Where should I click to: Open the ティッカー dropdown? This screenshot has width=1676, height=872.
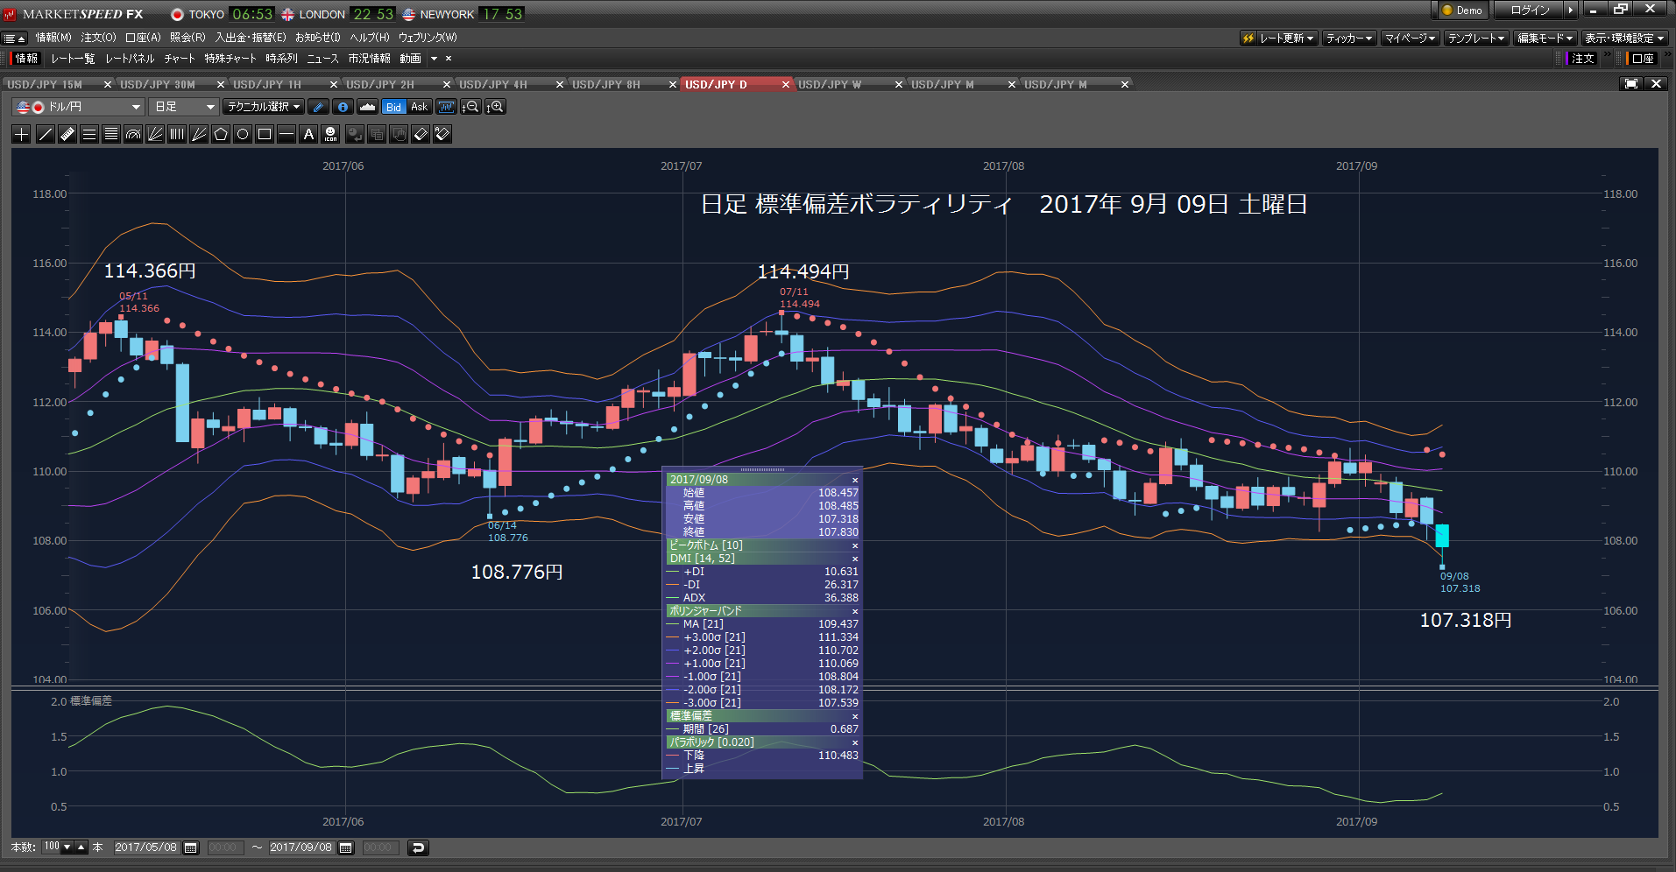coord(1349,38)
